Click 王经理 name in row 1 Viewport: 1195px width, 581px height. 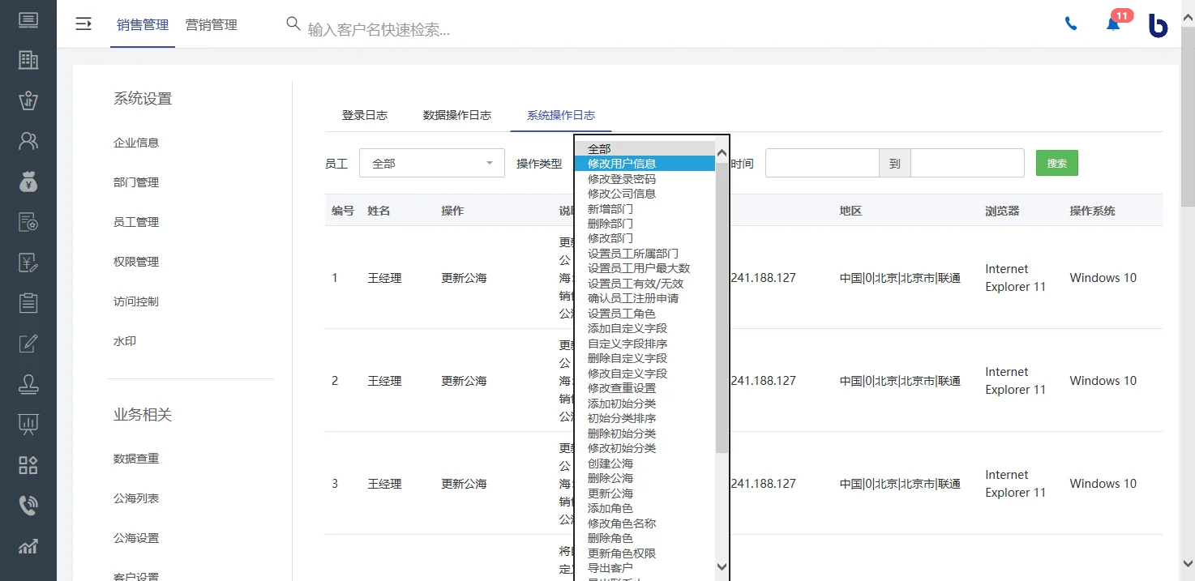pos(384,278)
